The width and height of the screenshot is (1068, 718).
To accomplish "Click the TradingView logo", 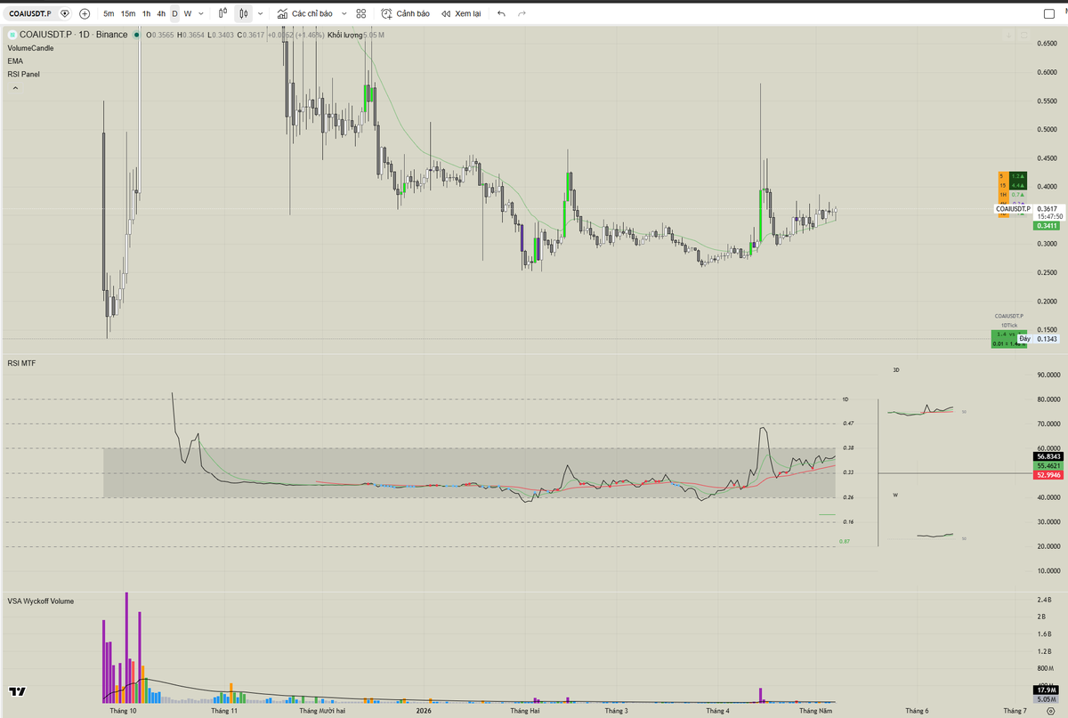I will tap(16, 691).
